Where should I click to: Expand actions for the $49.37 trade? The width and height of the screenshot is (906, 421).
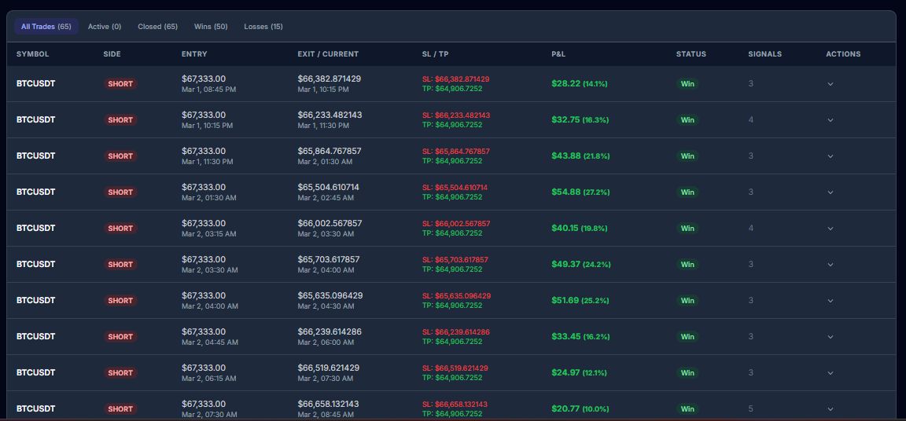(830, 265)
